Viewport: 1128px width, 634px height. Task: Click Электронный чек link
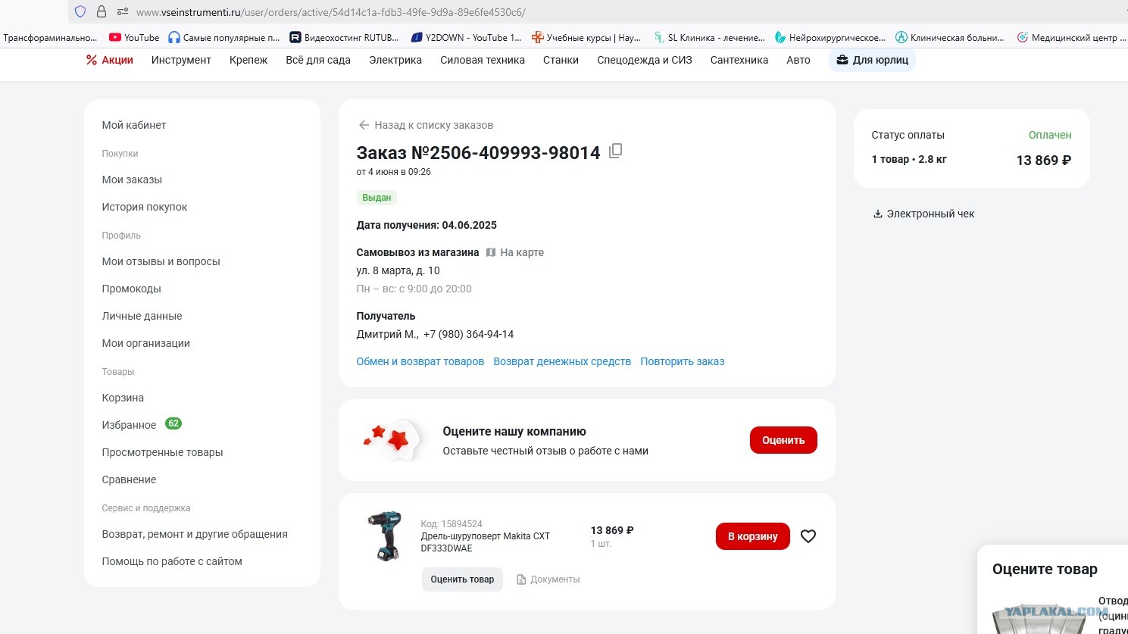pyautogui.click(x=930, y=214)
